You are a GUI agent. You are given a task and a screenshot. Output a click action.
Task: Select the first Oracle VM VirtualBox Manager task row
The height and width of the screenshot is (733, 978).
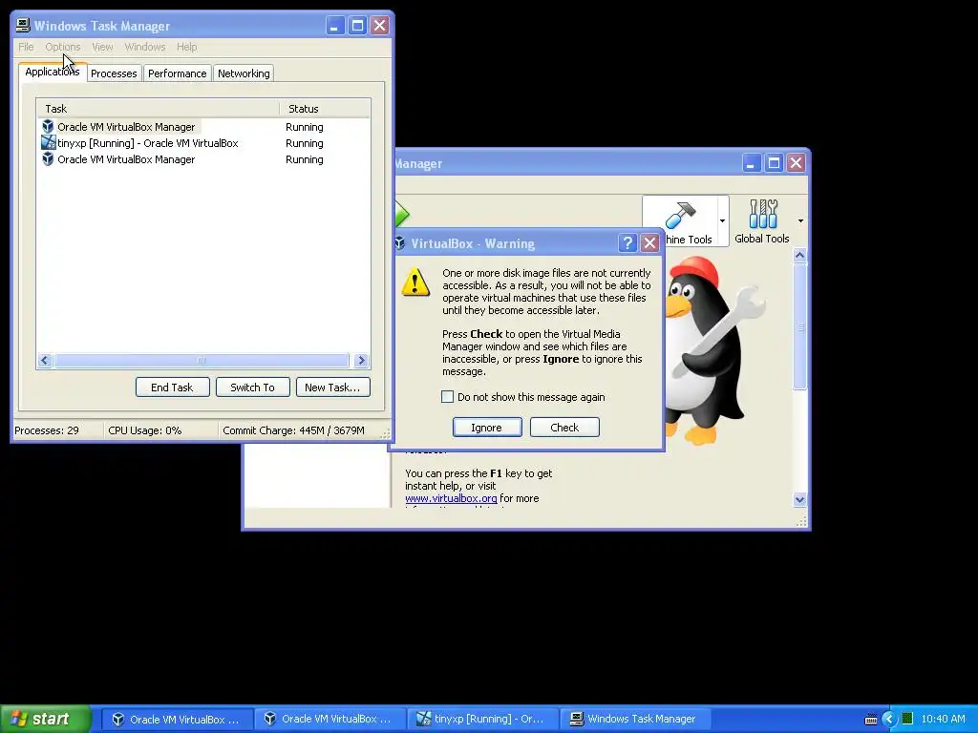coord(202,127)
